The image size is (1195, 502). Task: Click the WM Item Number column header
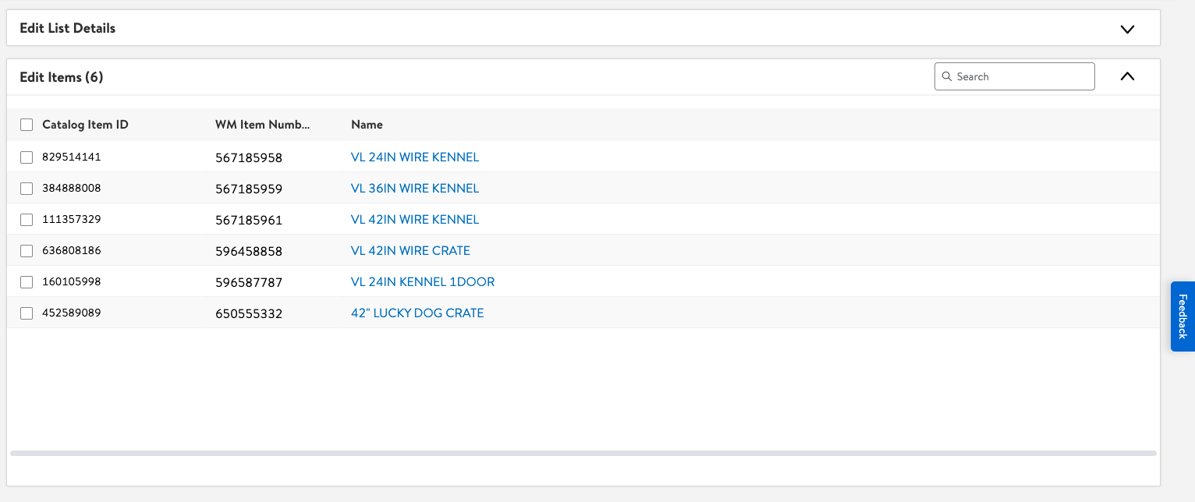coord(263,125)
